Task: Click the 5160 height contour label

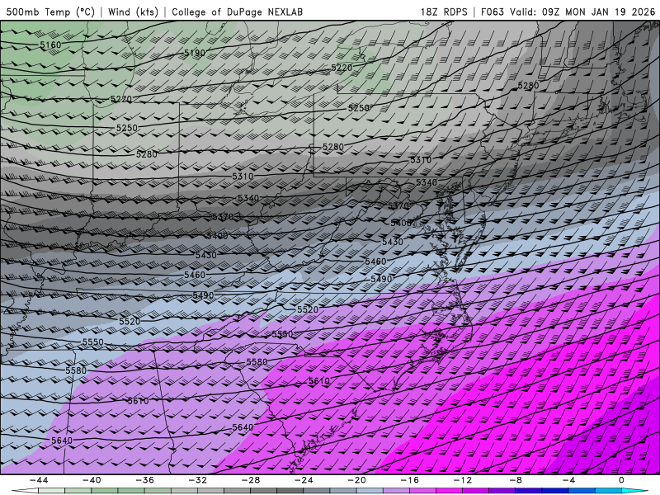Action: tap(50, 45)
